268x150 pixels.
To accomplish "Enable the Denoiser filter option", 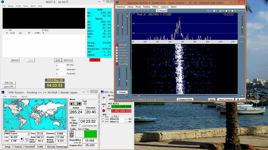I will pos(117,50).
